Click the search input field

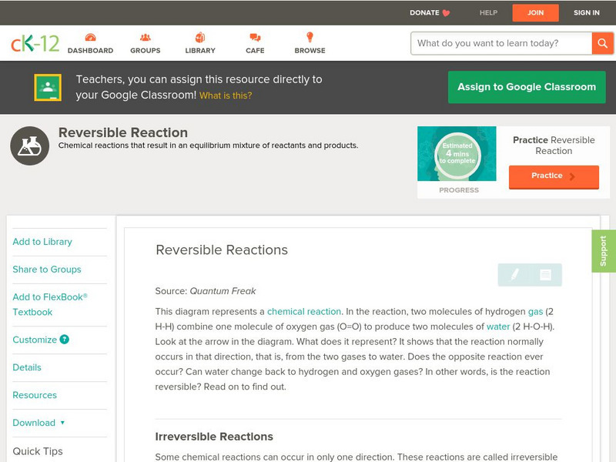tap(501, 43)
